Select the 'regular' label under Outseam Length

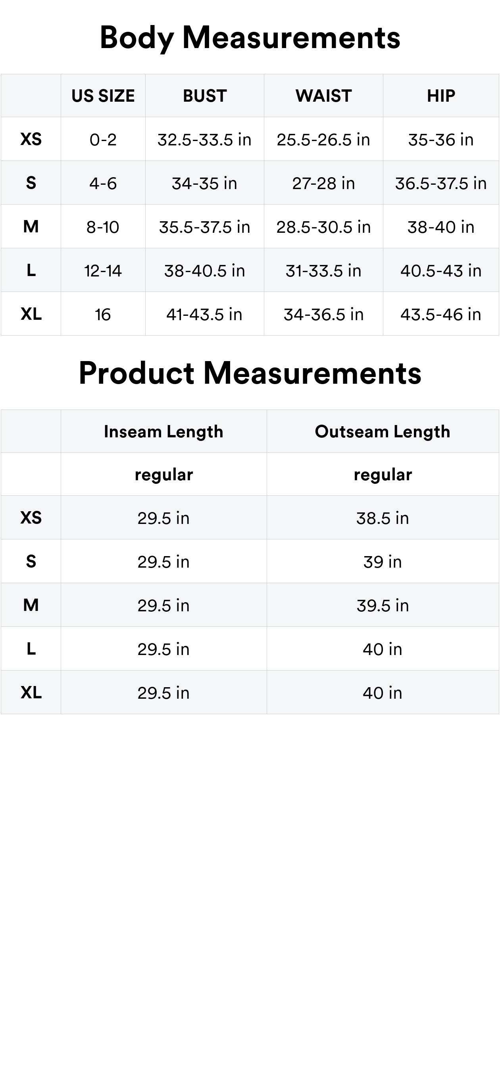383,475
